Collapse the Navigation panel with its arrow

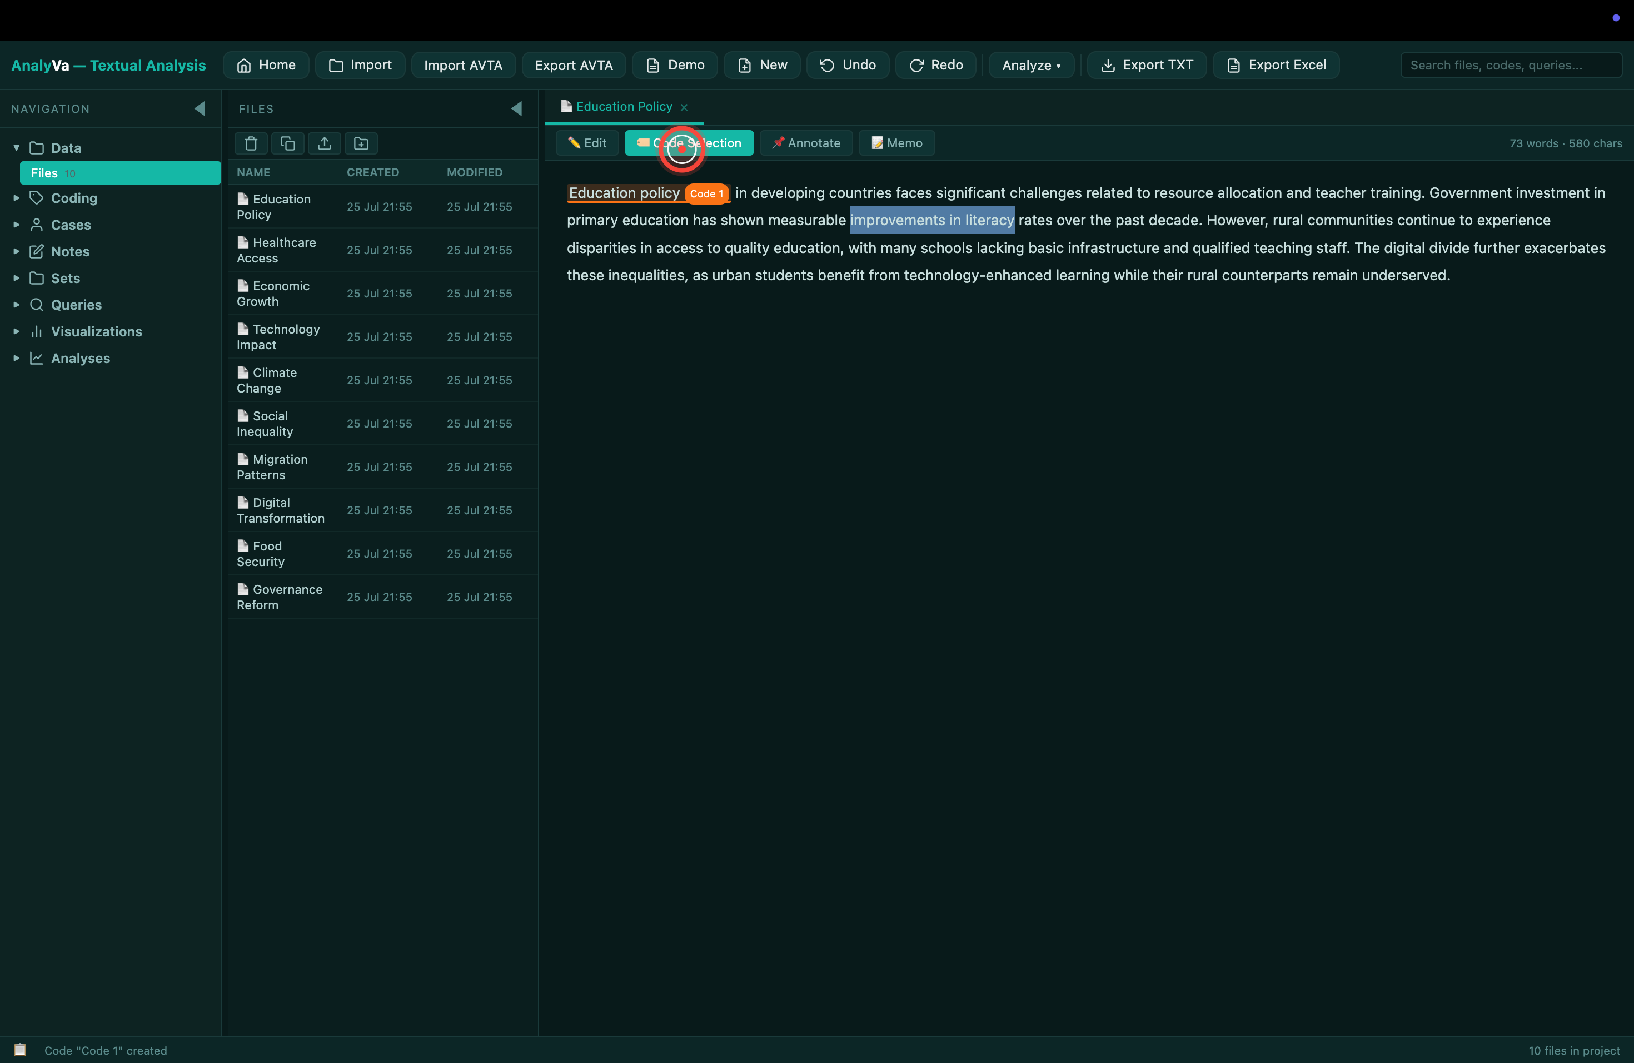pyautogui.click(x=200, y=108)
